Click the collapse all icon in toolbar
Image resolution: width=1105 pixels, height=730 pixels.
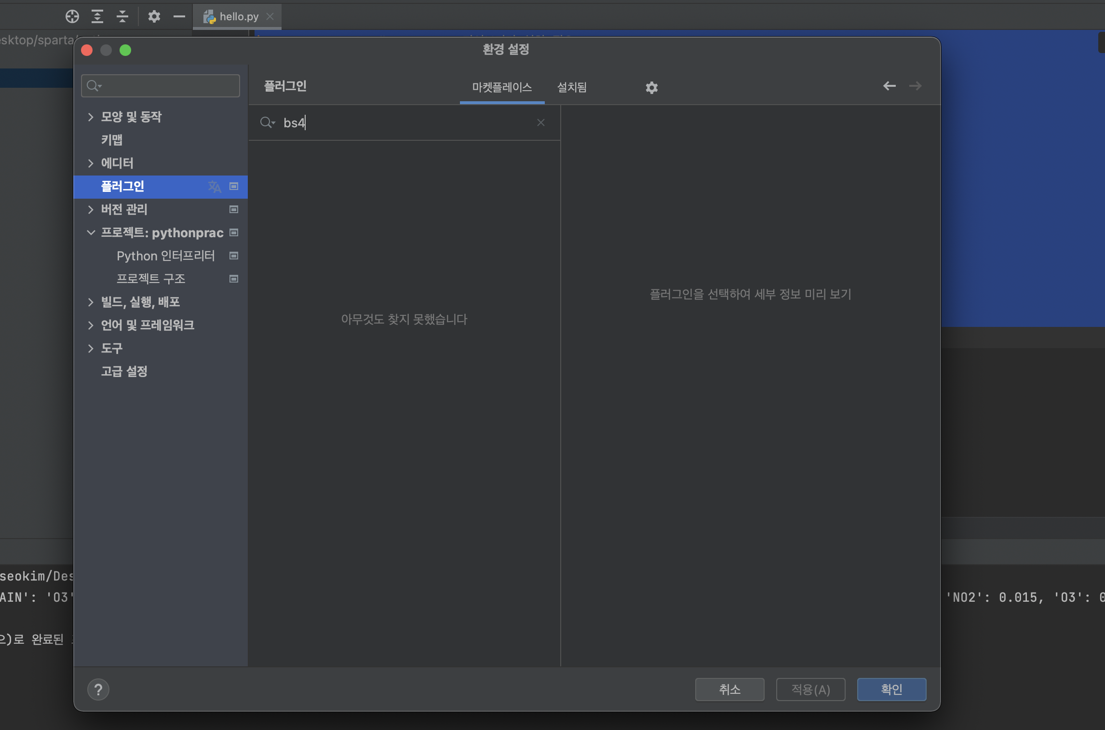122,16
